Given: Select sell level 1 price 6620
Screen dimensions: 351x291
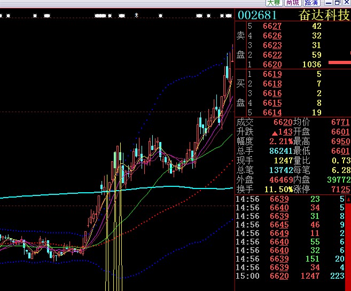Looking at the screenshot, I should click(x=272, y=65).
